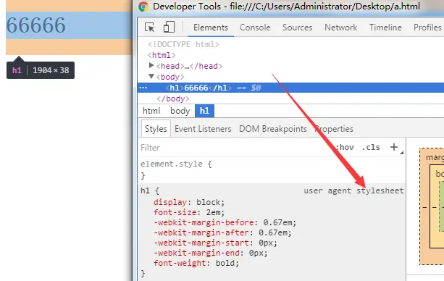Select the html breadcrumb item
Viewport: 444px width, 281px height.
tap(151, 111)
